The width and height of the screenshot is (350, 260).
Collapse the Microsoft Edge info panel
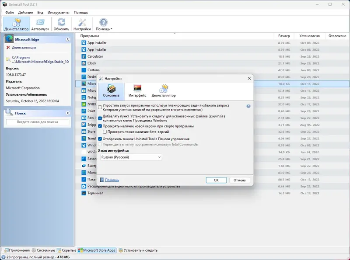click(68, 39)
